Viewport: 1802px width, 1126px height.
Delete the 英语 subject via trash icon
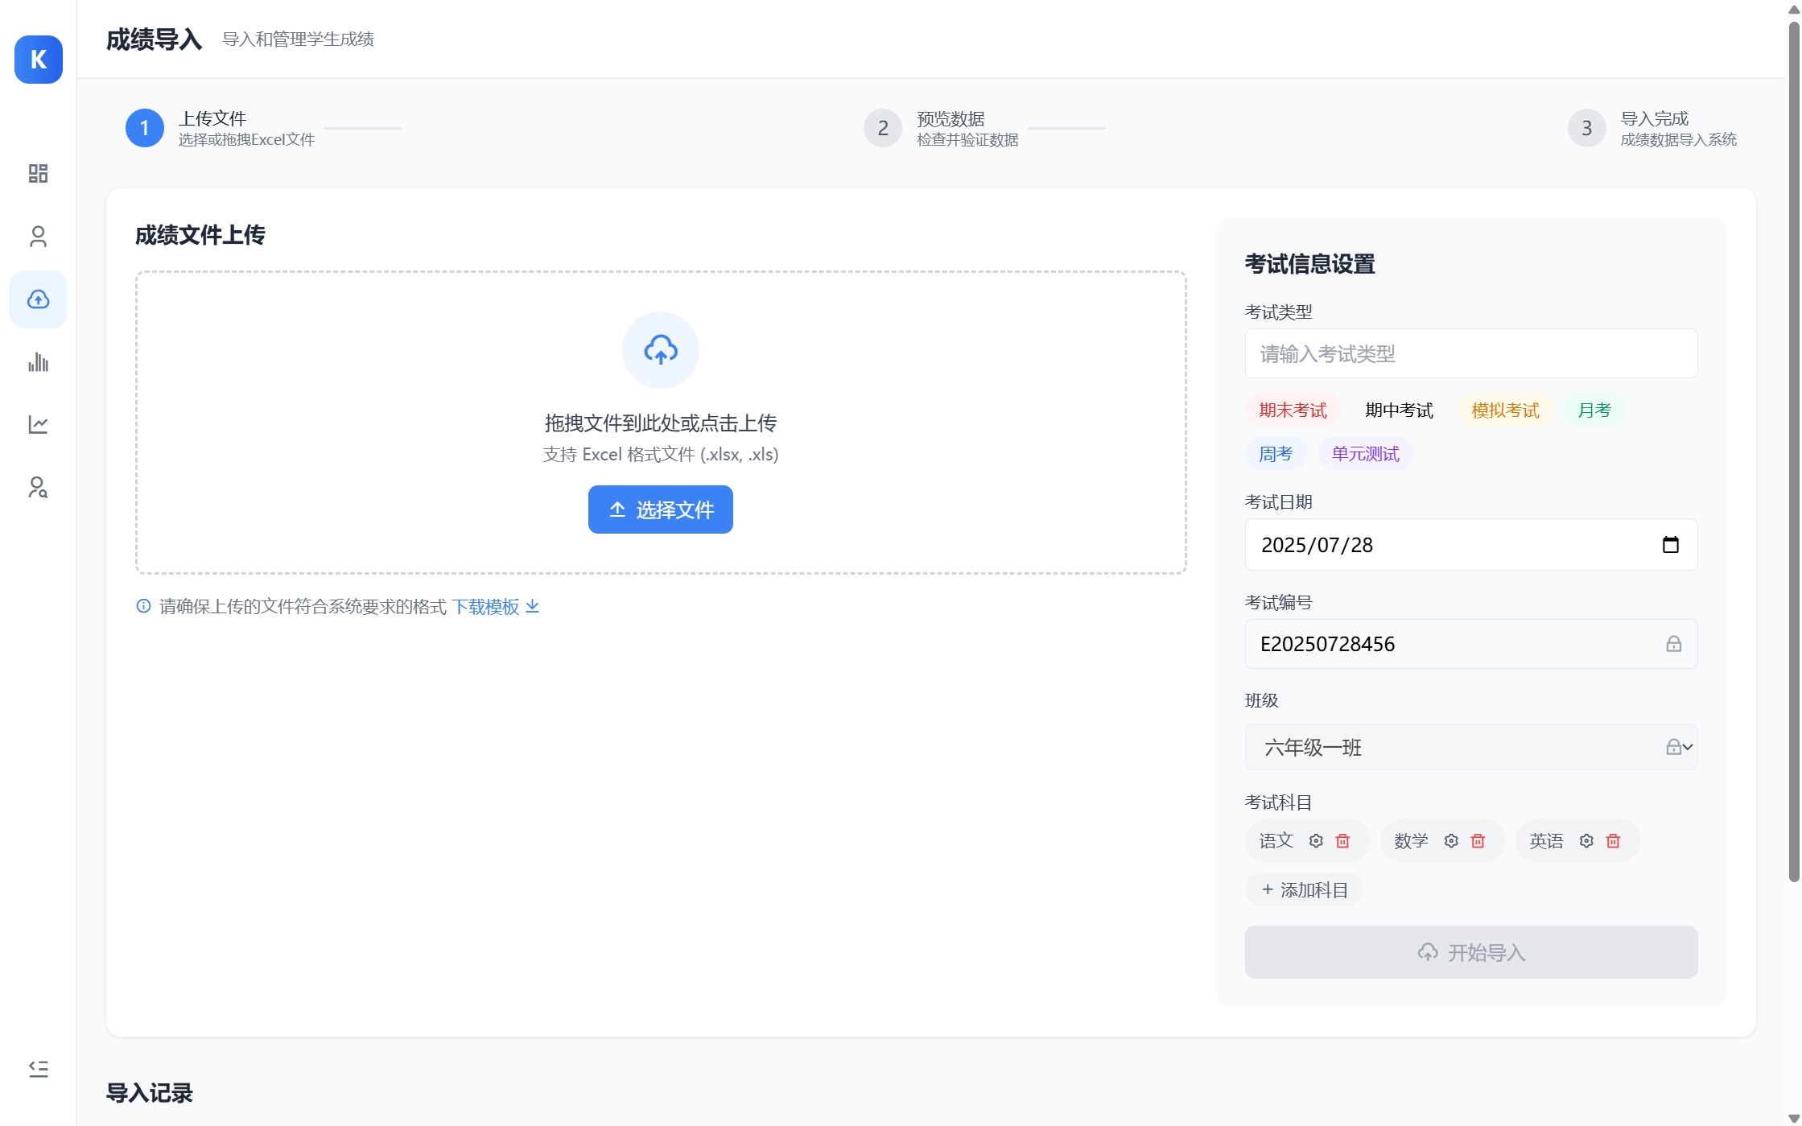(x=1613, y=840)
